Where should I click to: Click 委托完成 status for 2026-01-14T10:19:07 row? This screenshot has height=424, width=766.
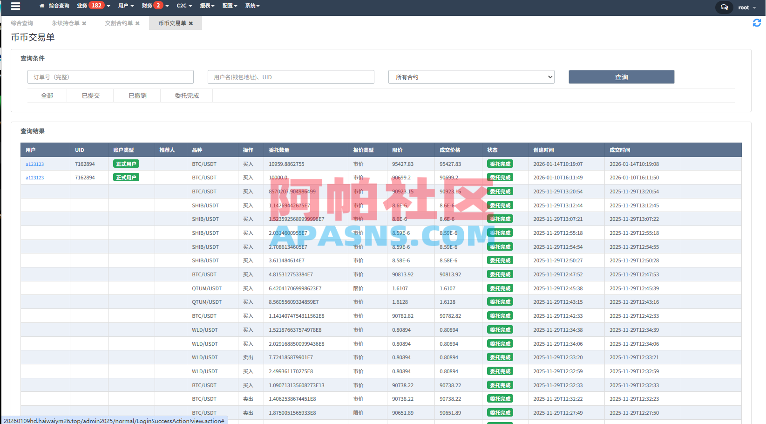[500, 164]
